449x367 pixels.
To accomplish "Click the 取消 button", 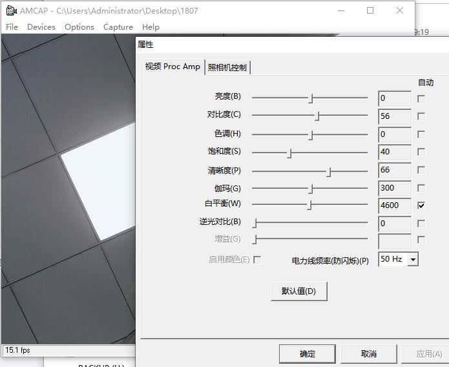I will pos(368,353).
